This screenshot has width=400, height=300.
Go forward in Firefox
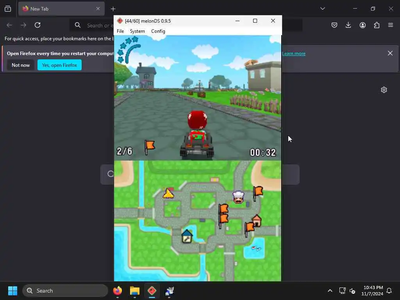click(x=23, y=25)
